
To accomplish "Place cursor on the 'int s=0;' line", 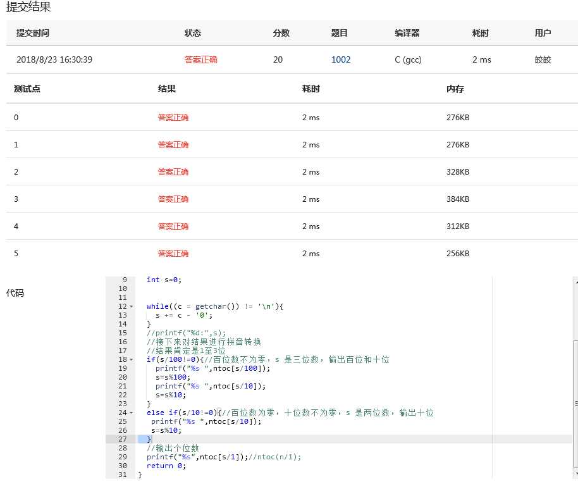I will pyautogui.click(x=164, y=280).
